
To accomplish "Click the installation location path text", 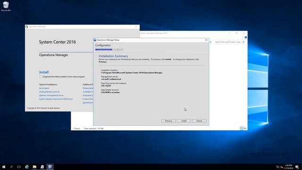I will 132,73.
